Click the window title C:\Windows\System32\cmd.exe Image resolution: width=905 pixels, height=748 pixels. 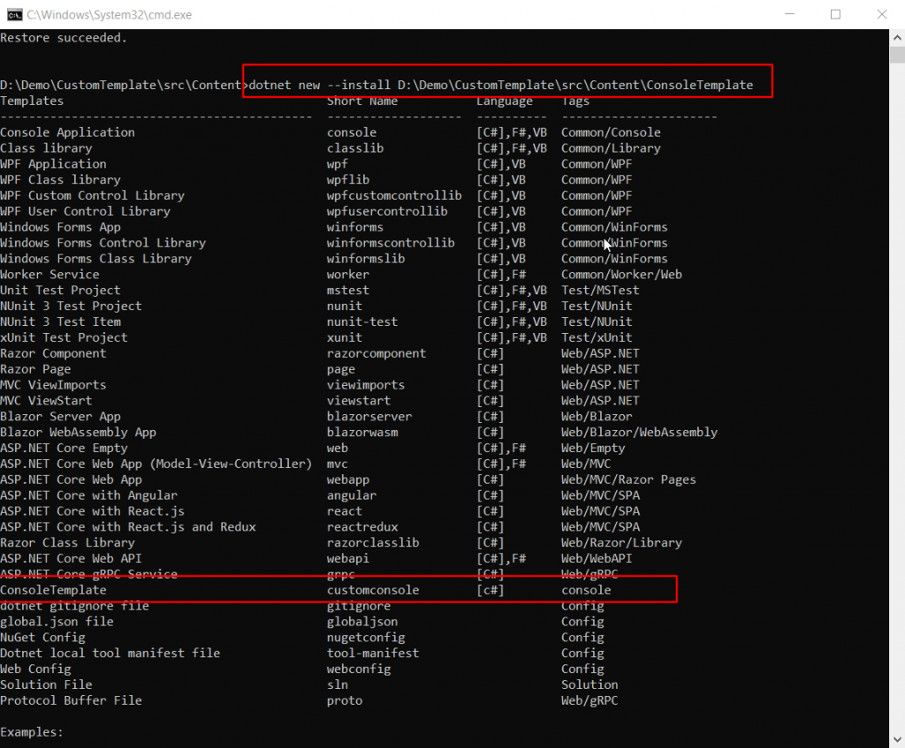point(109,15)
